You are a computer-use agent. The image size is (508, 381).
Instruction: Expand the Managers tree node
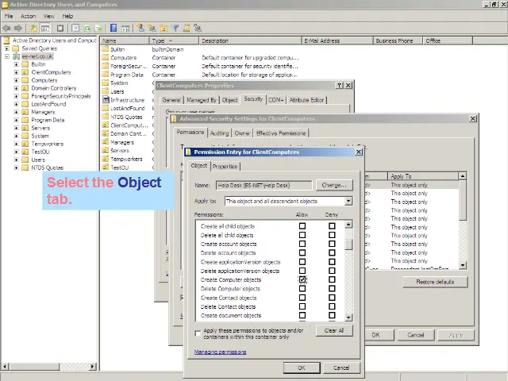point(16,112)
